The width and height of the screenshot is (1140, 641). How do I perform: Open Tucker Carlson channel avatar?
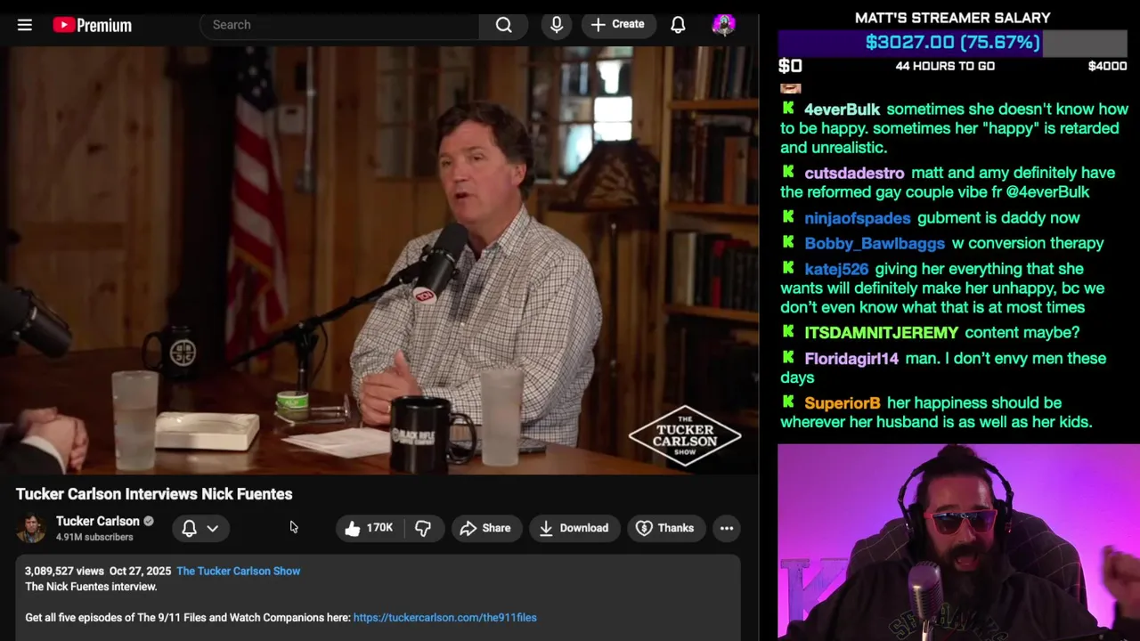pyautogui.click(x=31, y=528)
